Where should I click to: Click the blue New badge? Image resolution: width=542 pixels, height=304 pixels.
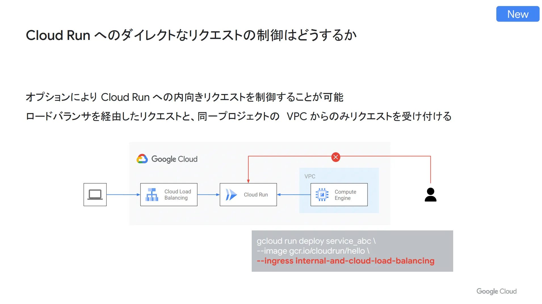[x=518, y=14]
